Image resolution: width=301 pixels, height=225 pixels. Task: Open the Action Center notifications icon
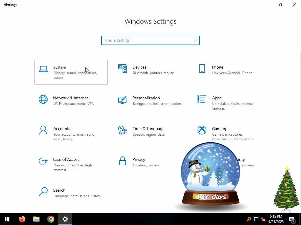pyautogui.click(x=292, y=219)
